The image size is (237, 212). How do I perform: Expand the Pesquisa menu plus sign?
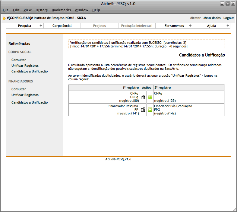point(41,26)
